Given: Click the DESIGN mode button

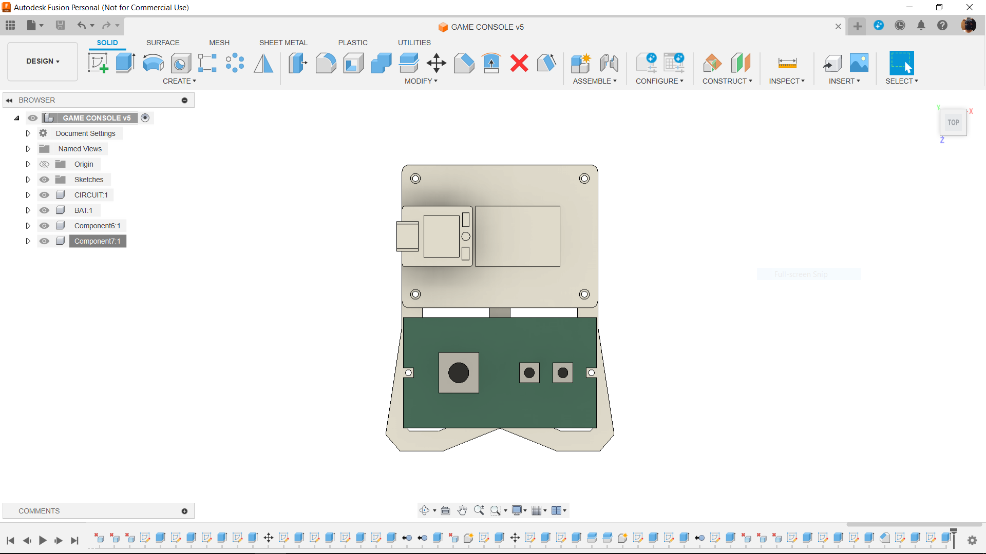Looking at the screenshot, I should pos(43,61).
